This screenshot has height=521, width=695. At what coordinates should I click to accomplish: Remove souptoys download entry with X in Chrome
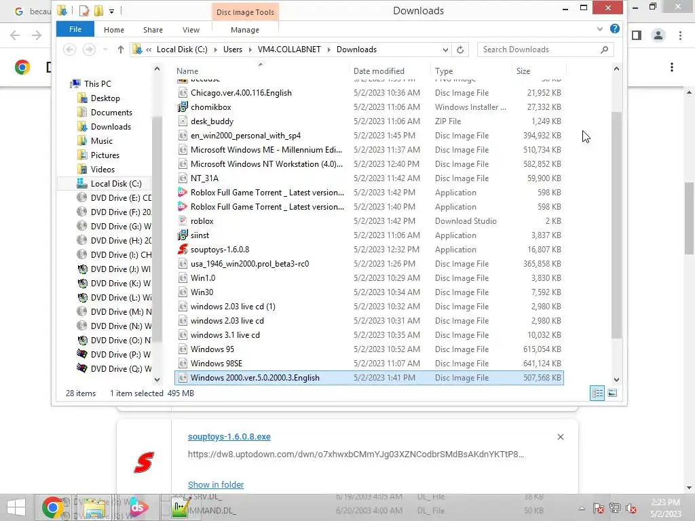click(560, 437)
